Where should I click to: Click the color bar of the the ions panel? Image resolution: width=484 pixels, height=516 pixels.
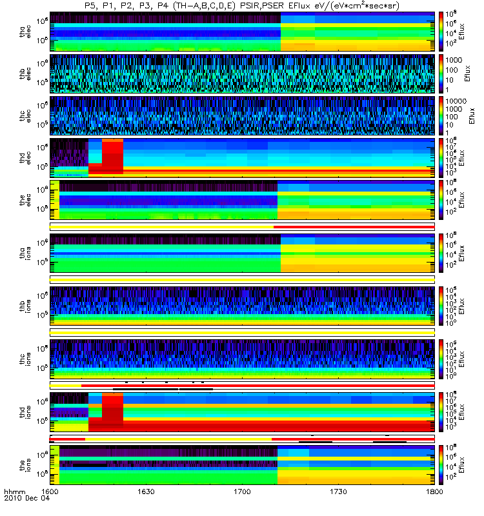click(441, 465)
